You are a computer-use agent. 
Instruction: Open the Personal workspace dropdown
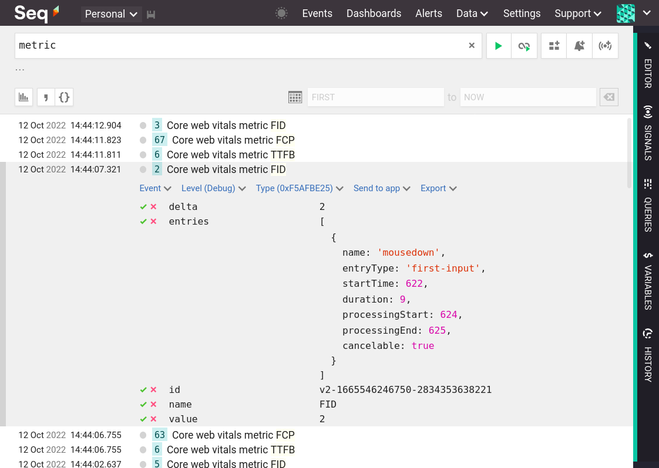pyautogui.click(x=111, y=14)
